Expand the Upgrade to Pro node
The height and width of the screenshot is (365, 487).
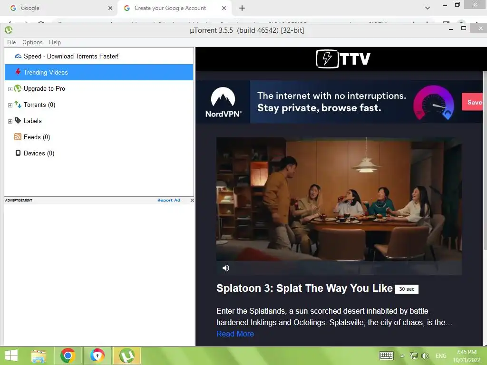click(10, 89)
